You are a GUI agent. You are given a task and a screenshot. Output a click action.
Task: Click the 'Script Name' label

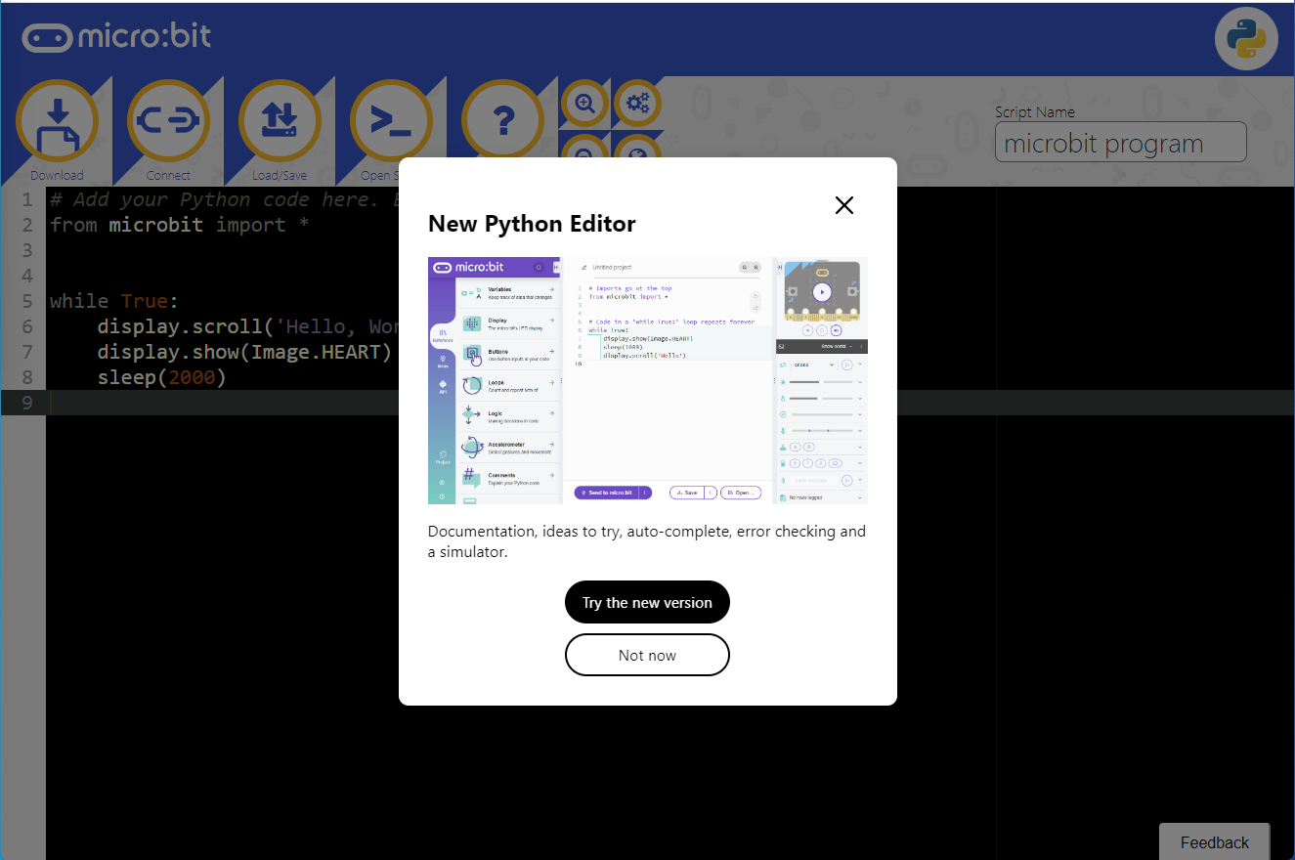click(1035, 111)
